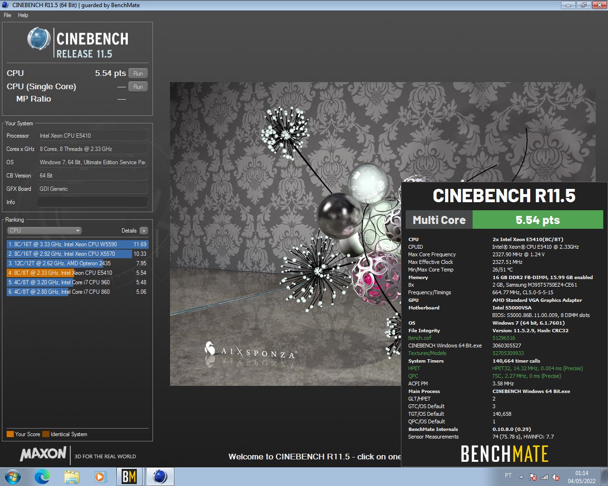Viewport: 608px width, 486px height.
Task: Click the Cores x GHz field value
Action: [x=93, y=149]
